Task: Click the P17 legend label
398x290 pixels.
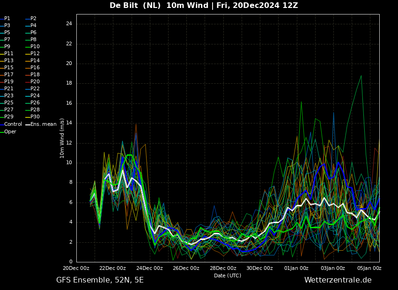Action: click(8, 74)
